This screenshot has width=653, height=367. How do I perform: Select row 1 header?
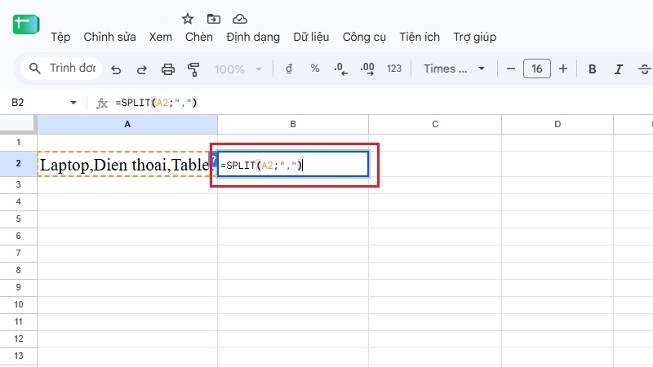click(x=18, y=142)
